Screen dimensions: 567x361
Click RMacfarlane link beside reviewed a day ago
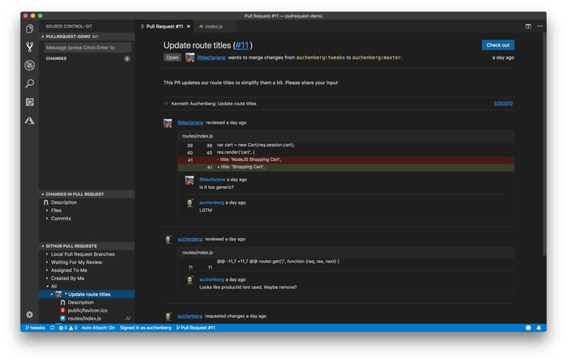(190, 123)
